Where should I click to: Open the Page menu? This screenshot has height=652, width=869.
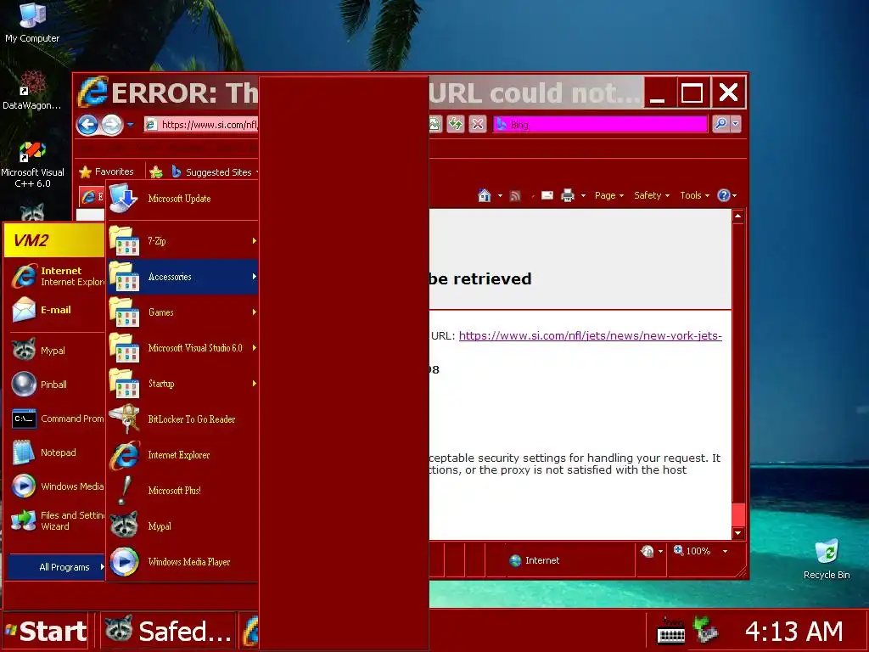point(609,195)
